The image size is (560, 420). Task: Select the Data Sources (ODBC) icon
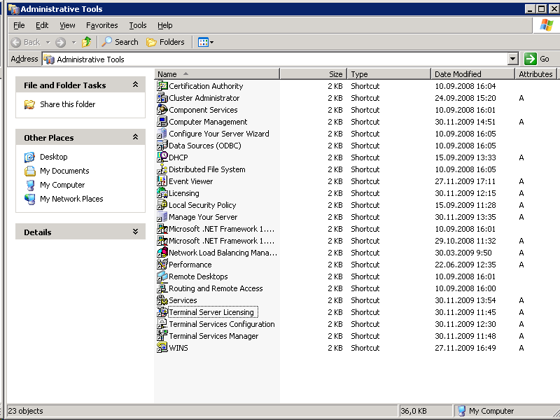(162, 146)
